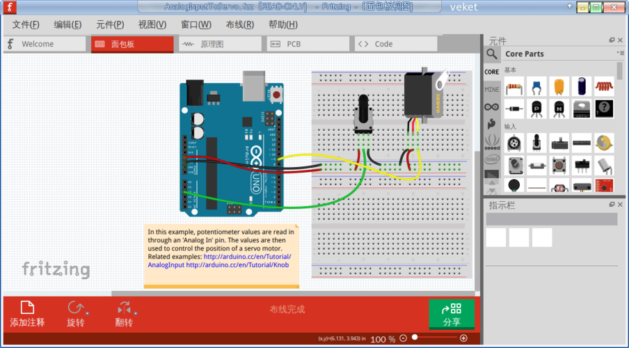
Task: Close the Inspector (指示栏) panel
Action: 620,205
